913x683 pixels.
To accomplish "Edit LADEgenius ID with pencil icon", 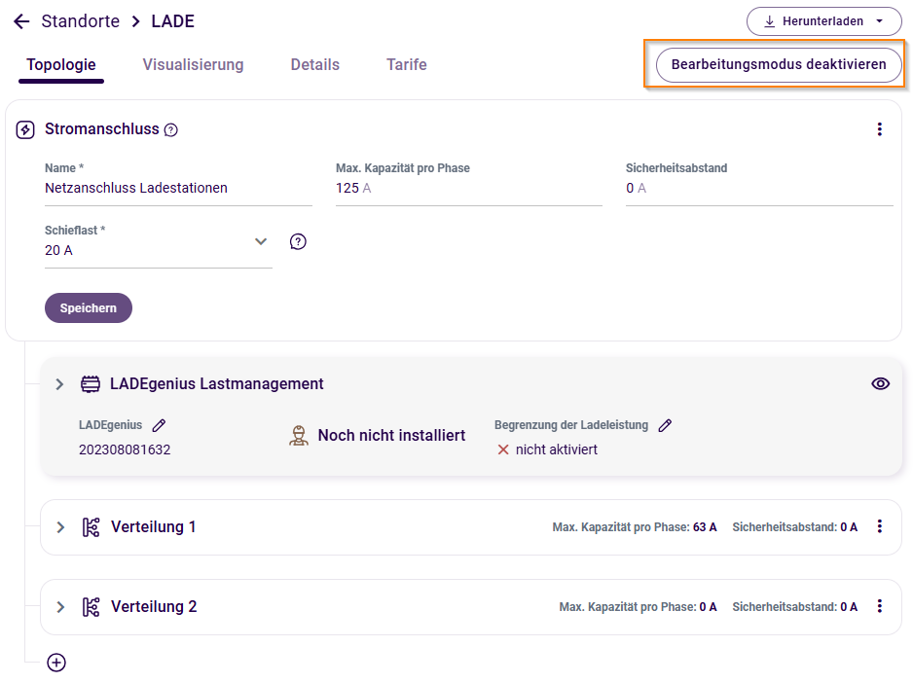I will 160,425.
